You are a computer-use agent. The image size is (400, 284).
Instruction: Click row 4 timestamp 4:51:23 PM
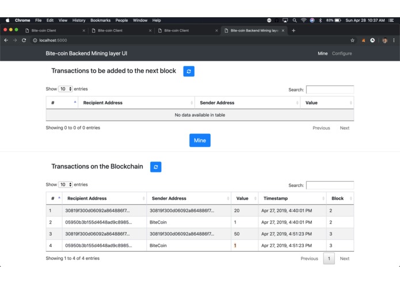tap(287, 245)
